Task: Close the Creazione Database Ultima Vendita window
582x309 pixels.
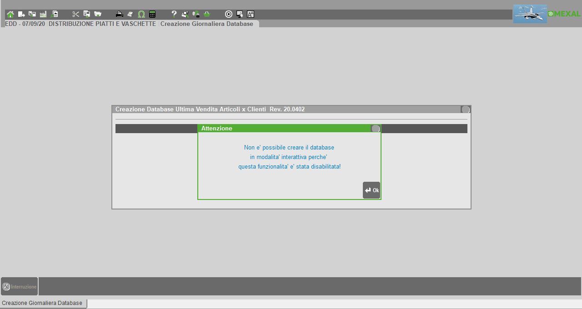Action: [x=465, y=110]
